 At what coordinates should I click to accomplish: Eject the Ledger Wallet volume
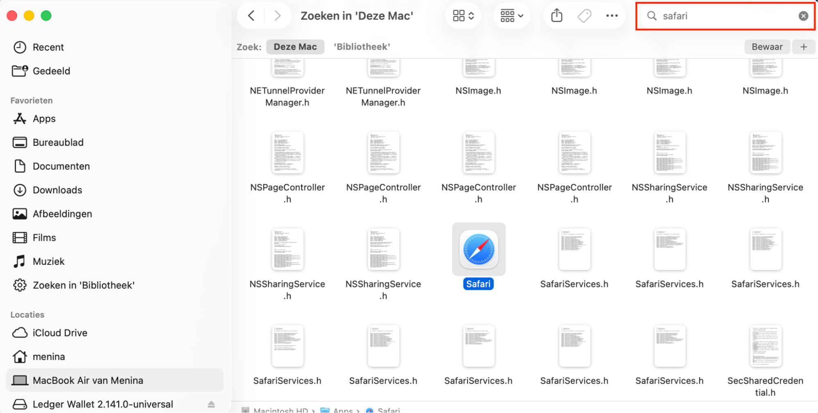coord(212,404)
